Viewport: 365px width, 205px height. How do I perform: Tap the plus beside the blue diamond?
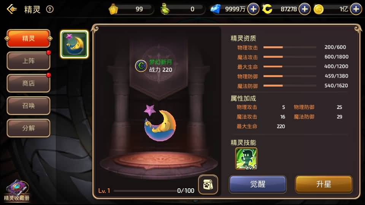click(x=253, y=9)
